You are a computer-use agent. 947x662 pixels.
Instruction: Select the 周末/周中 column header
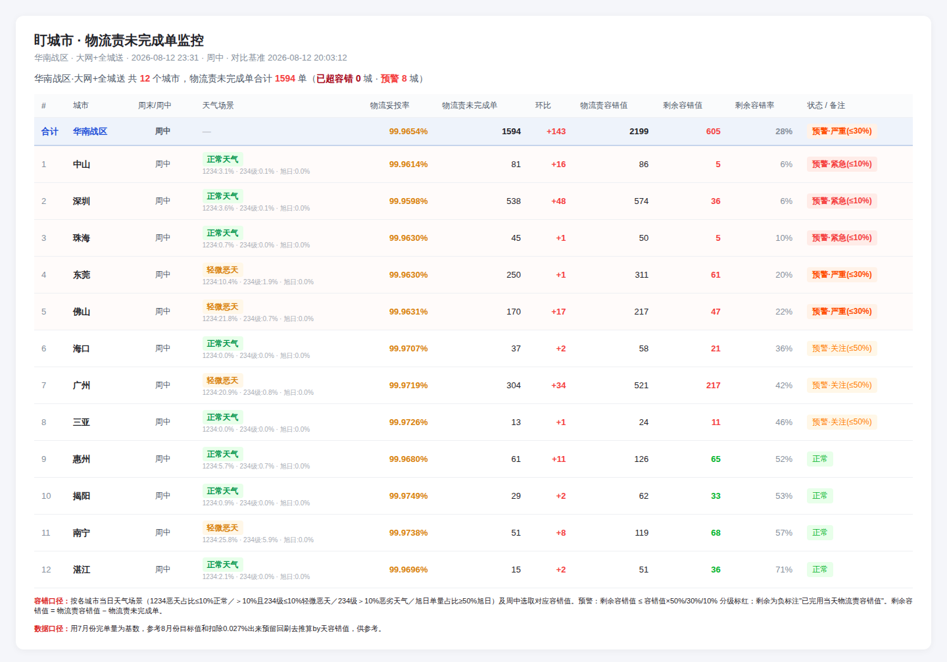pyautogui.click(x=155, y=105)
